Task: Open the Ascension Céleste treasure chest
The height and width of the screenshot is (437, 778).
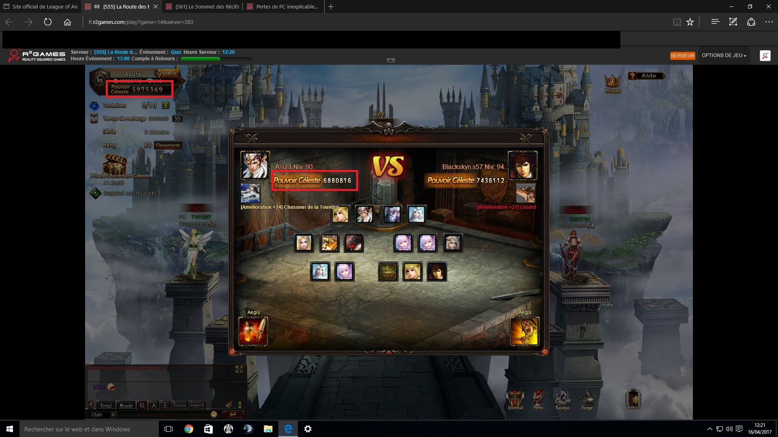Action: point(115,165)
